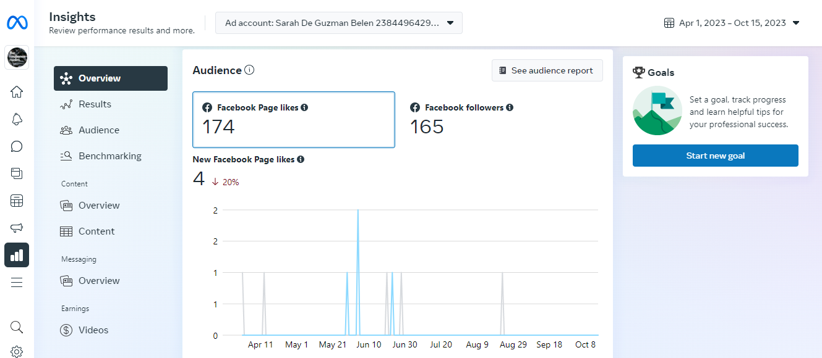
Task: Open the settings gear icon
Action: tap(17, 351)
